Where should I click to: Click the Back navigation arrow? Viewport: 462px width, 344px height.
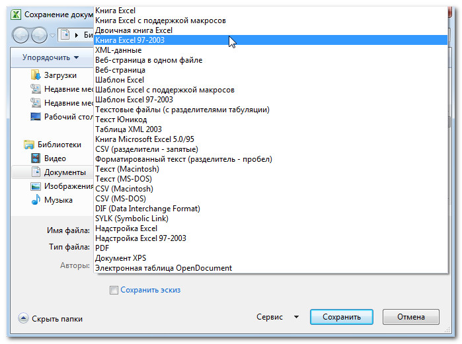click(x=20, y=35)
